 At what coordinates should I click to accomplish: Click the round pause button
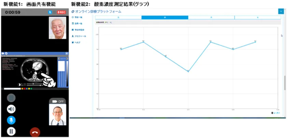coord(11,132)
